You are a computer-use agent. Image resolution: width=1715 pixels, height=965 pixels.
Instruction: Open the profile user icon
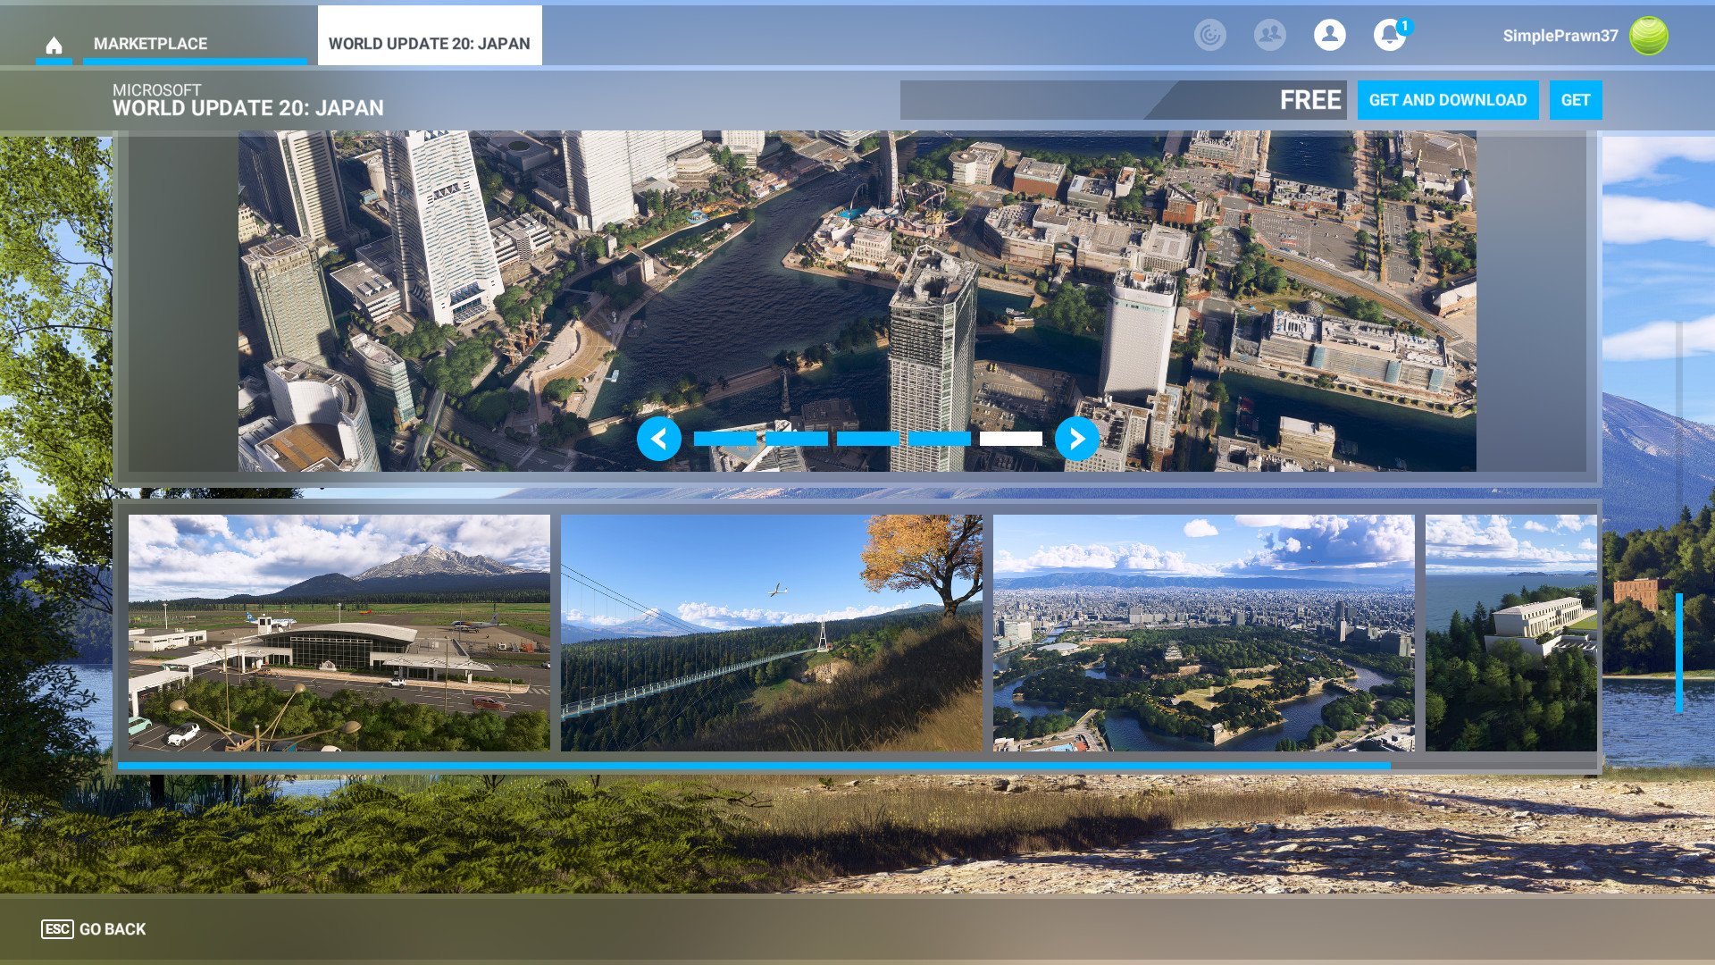click(x=1329, y=35)
